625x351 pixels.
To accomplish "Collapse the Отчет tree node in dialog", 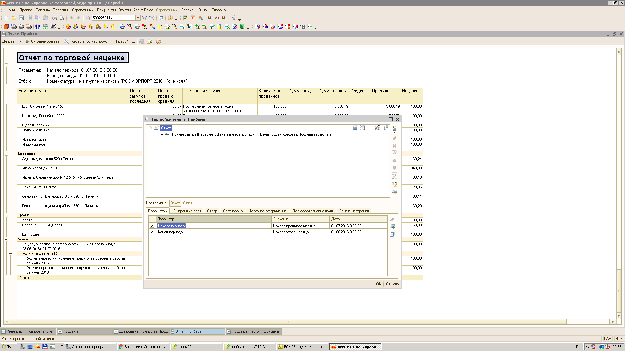I will click(150, 128).
